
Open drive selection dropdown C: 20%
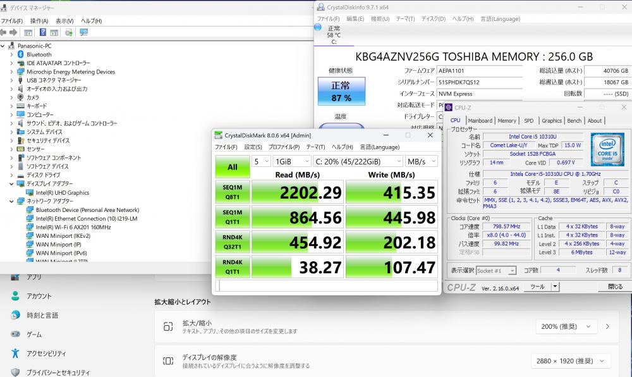click(x=358, y=161)
